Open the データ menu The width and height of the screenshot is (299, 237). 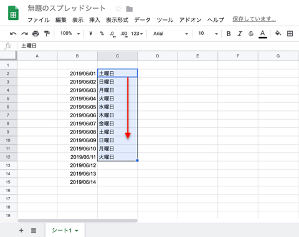[x=143, y=20]
